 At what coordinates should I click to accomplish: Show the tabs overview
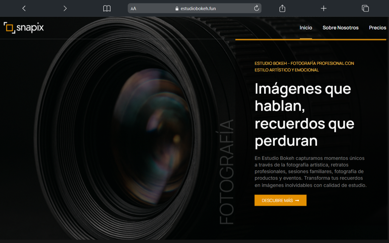365,8
